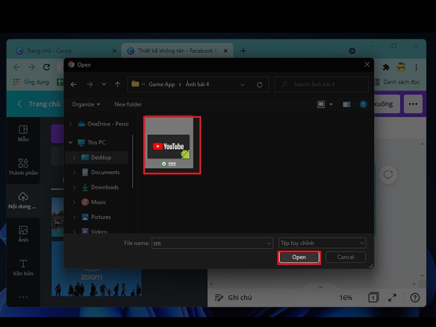Click the Back arrow in Open dialog
Image resolution: width=436 pixels, height=327 pixels.
point(74,84)
